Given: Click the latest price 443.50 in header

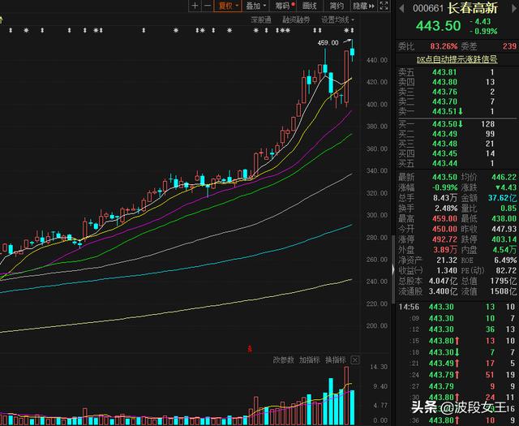Looking at the screenshot, I should (438, 26).
